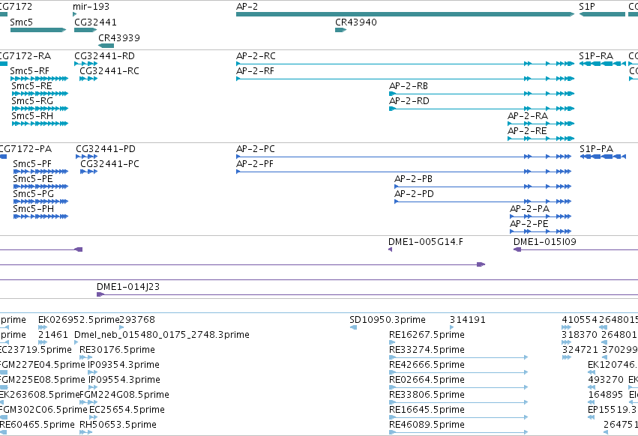The width and height of the screenshot is (638, 436).
Task: Select DME1-014J23 clone
Action: (x=367, y=294)
